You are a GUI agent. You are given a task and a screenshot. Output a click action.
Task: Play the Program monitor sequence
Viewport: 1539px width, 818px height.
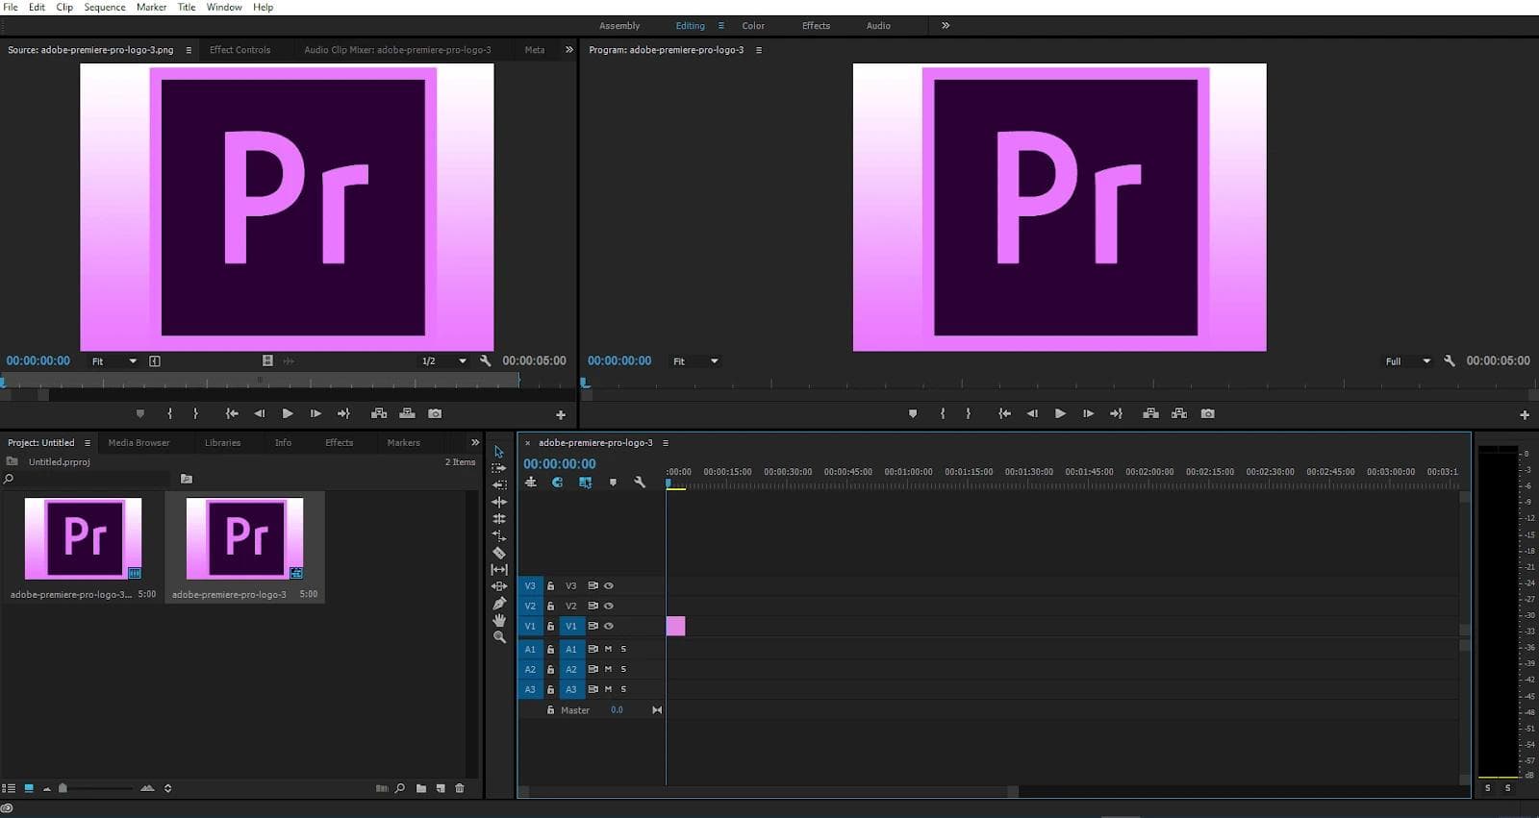(x=1060, y=413)
